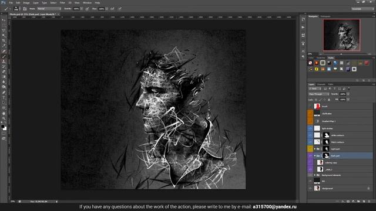Select the Move tool
376x211 pixels.
(x=4, y=20)
